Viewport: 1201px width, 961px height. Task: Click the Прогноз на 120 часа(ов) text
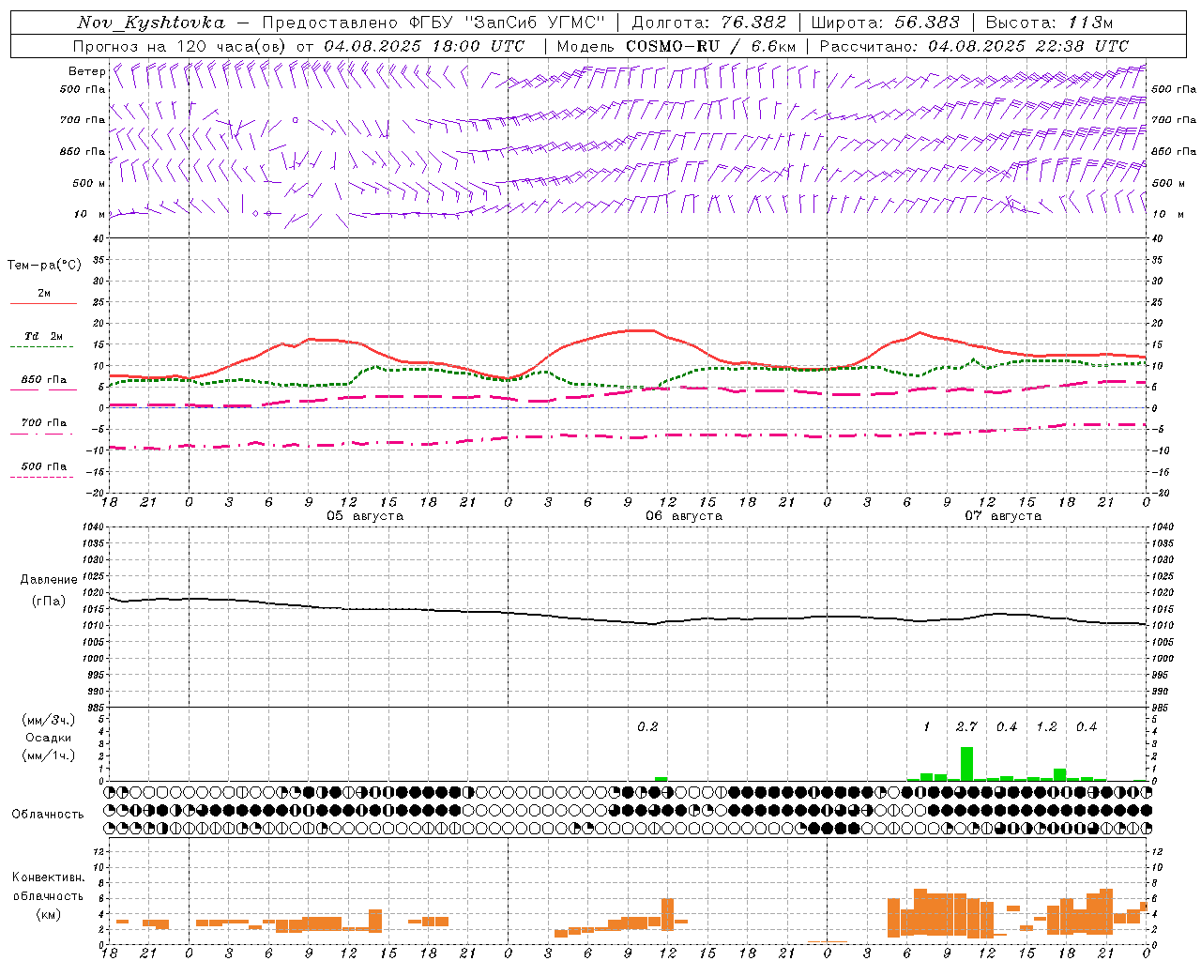[181, 46]
